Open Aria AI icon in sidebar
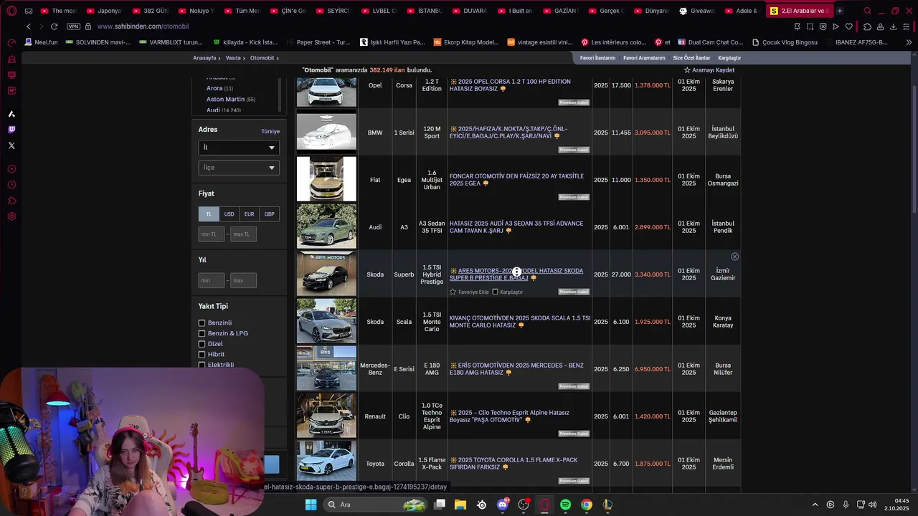 tap(11, 114)
